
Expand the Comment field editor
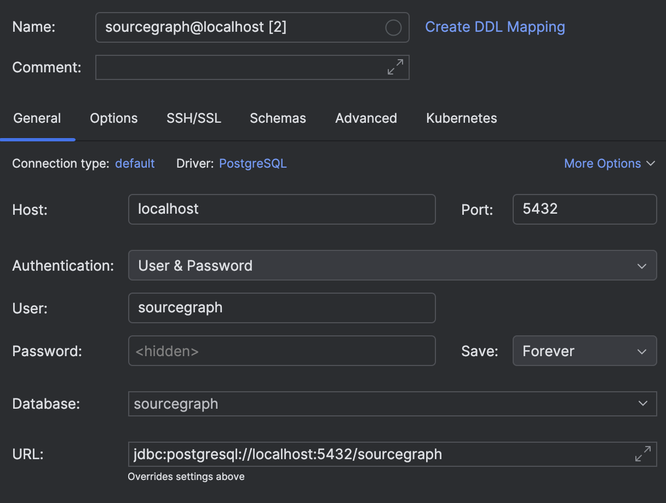[x=395, y=67]
